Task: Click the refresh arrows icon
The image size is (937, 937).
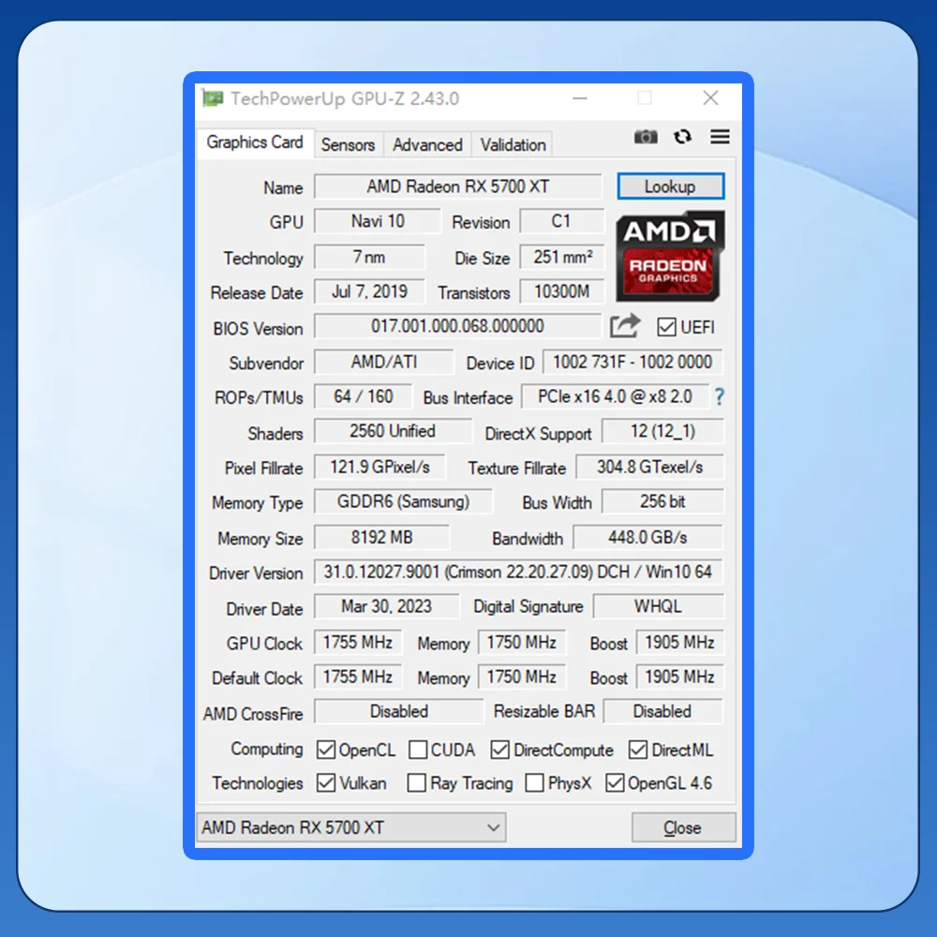Action: tap(683, 137)
